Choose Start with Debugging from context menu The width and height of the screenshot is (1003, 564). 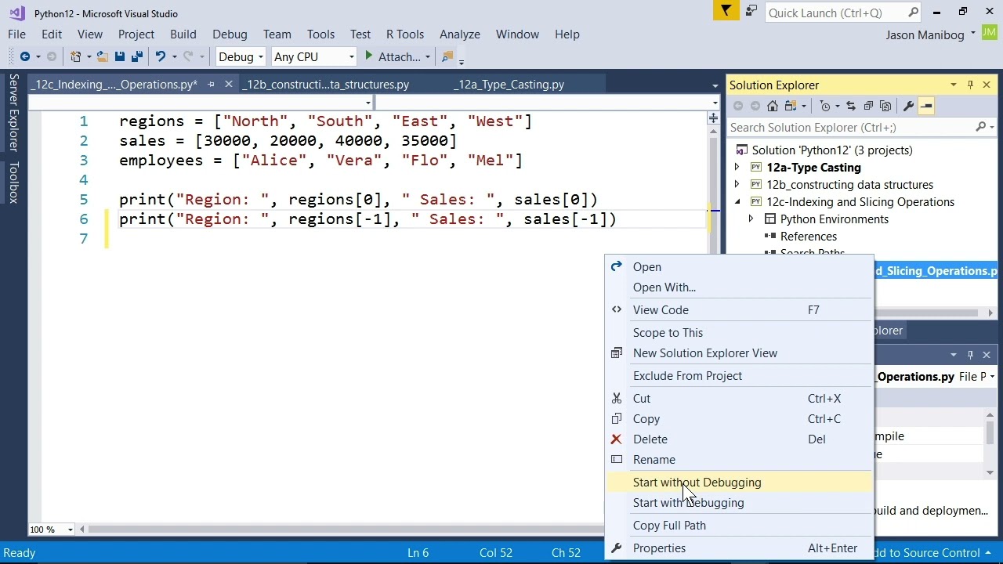tap(740, 503)
